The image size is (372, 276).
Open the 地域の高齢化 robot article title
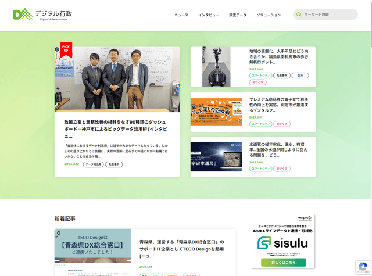click(x=279, y=57)
